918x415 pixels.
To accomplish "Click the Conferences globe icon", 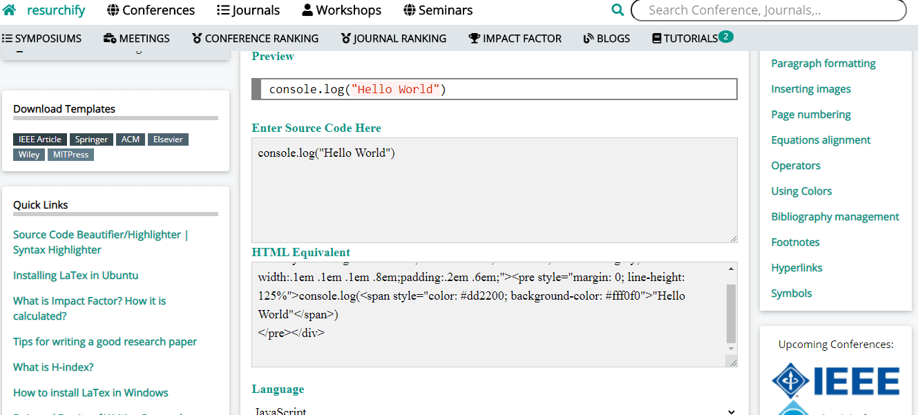I will tap(114, 10).
